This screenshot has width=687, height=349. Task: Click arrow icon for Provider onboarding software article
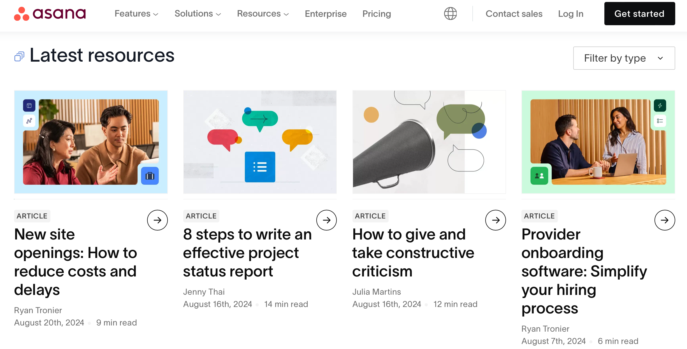665,220
